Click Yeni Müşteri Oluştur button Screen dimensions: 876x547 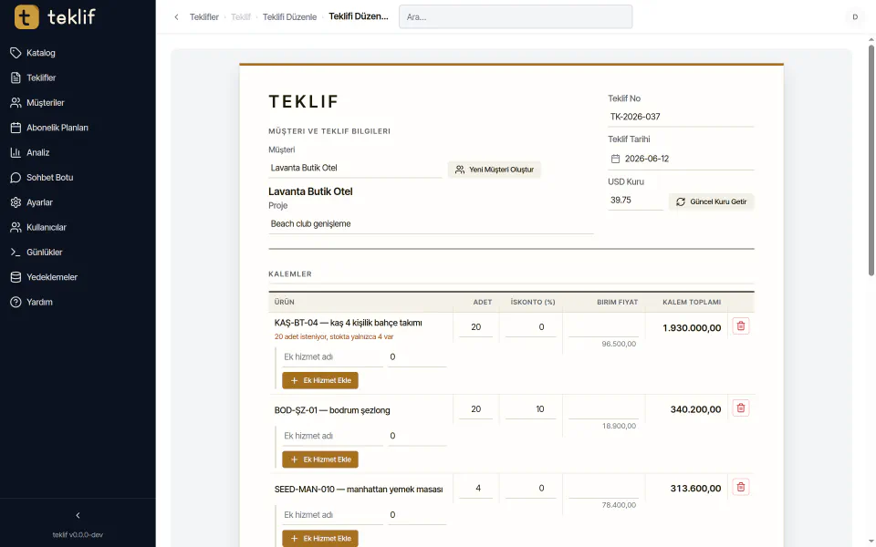click(495, 170)
